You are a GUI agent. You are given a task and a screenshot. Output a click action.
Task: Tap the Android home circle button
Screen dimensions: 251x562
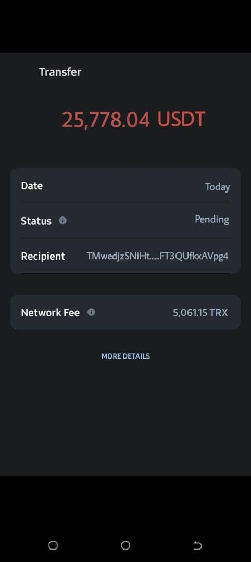click(x=126, y=545)
